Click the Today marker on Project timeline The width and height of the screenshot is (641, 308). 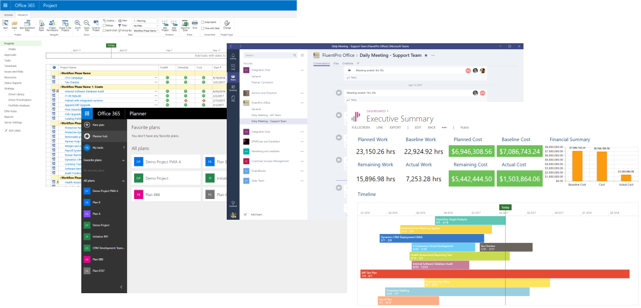(111, 45)
